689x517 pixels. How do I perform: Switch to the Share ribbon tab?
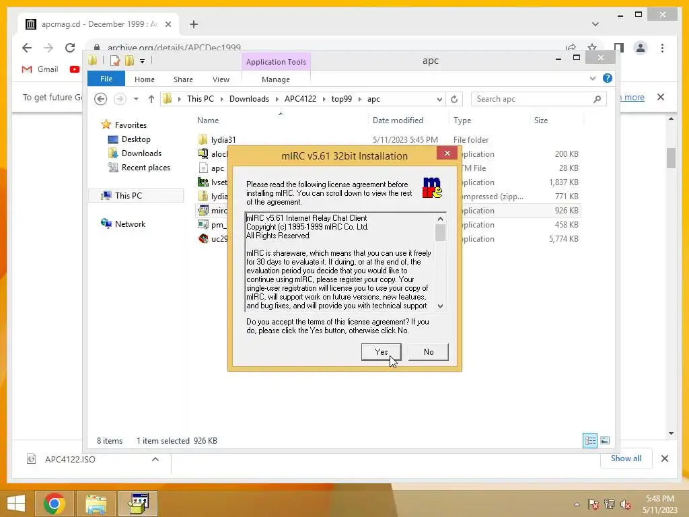(x=183, y=79)
